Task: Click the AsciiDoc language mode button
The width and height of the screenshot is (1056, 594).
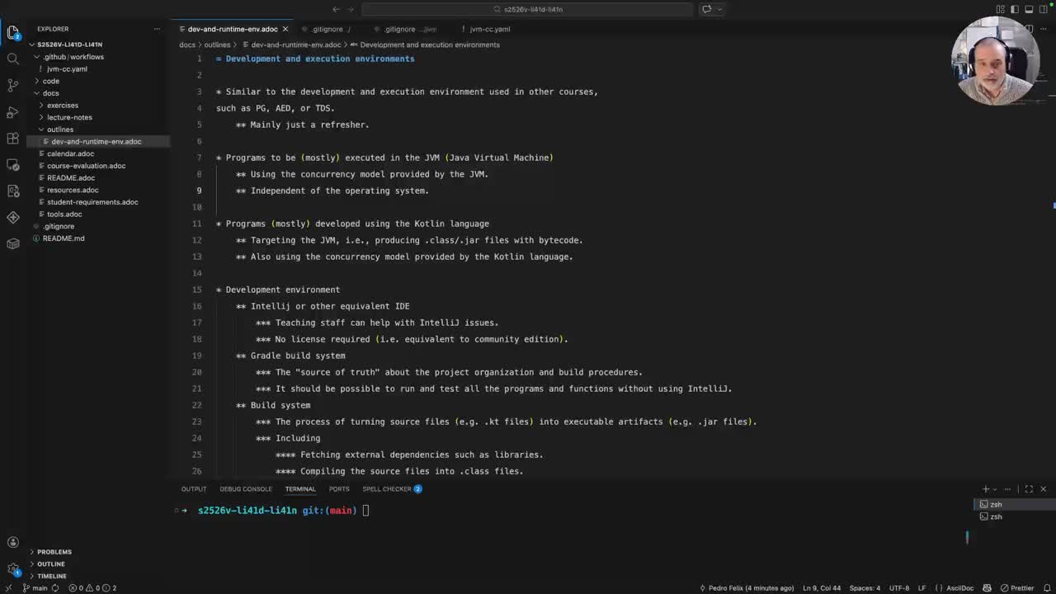Action: [x=959, y=588]
